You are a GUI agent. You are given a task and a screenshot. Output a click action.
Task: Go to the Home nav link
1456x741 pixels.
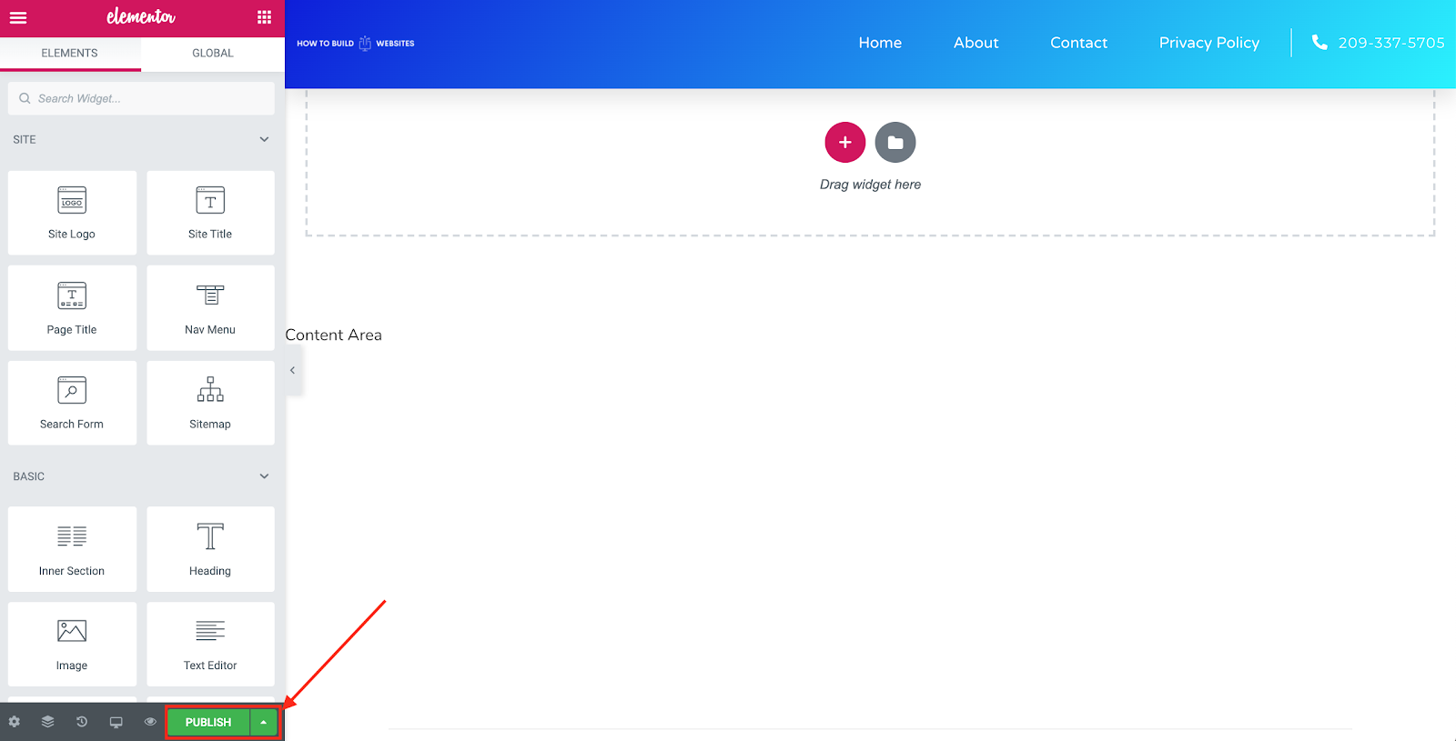coord(880,43)
